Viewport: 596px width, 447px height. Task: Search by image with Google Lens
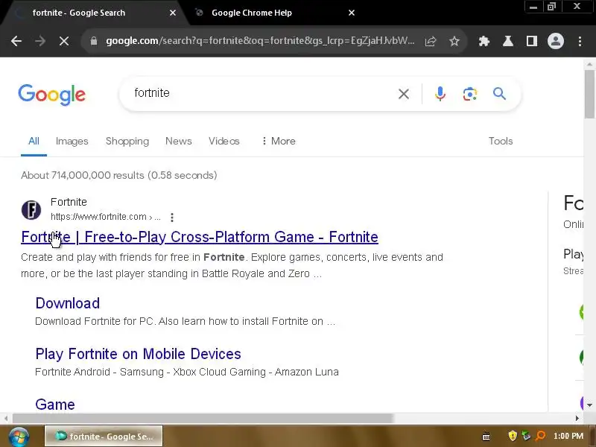tap(470, 94)
